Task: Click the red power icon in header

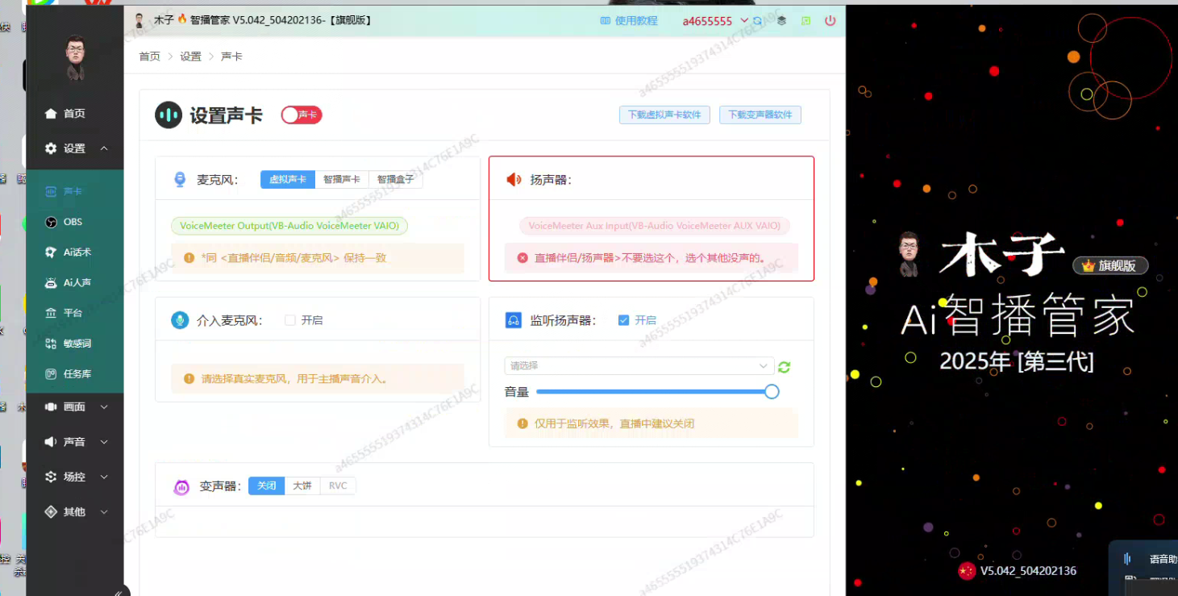Action: point(830,21)
